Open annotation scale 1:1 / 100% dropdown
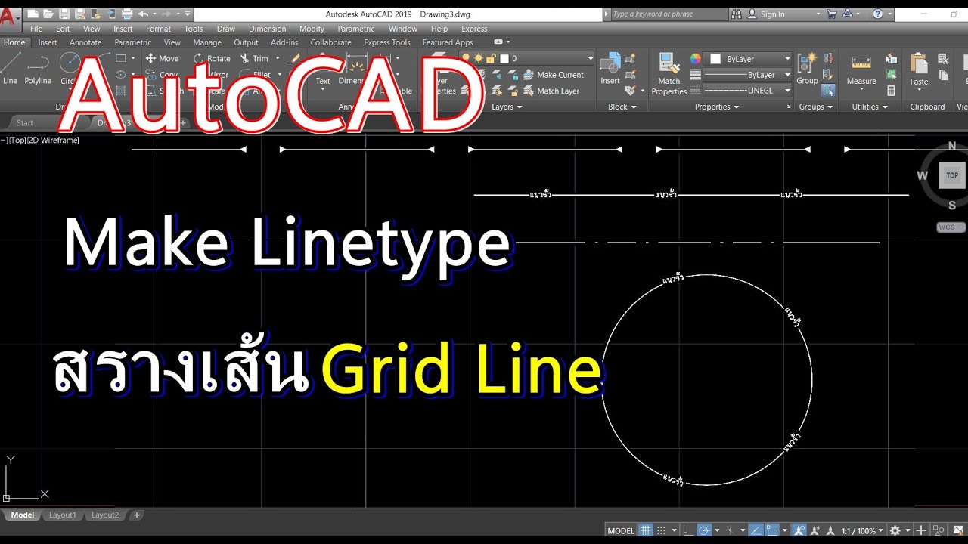The image size is (968, 544). pos(862,530)
